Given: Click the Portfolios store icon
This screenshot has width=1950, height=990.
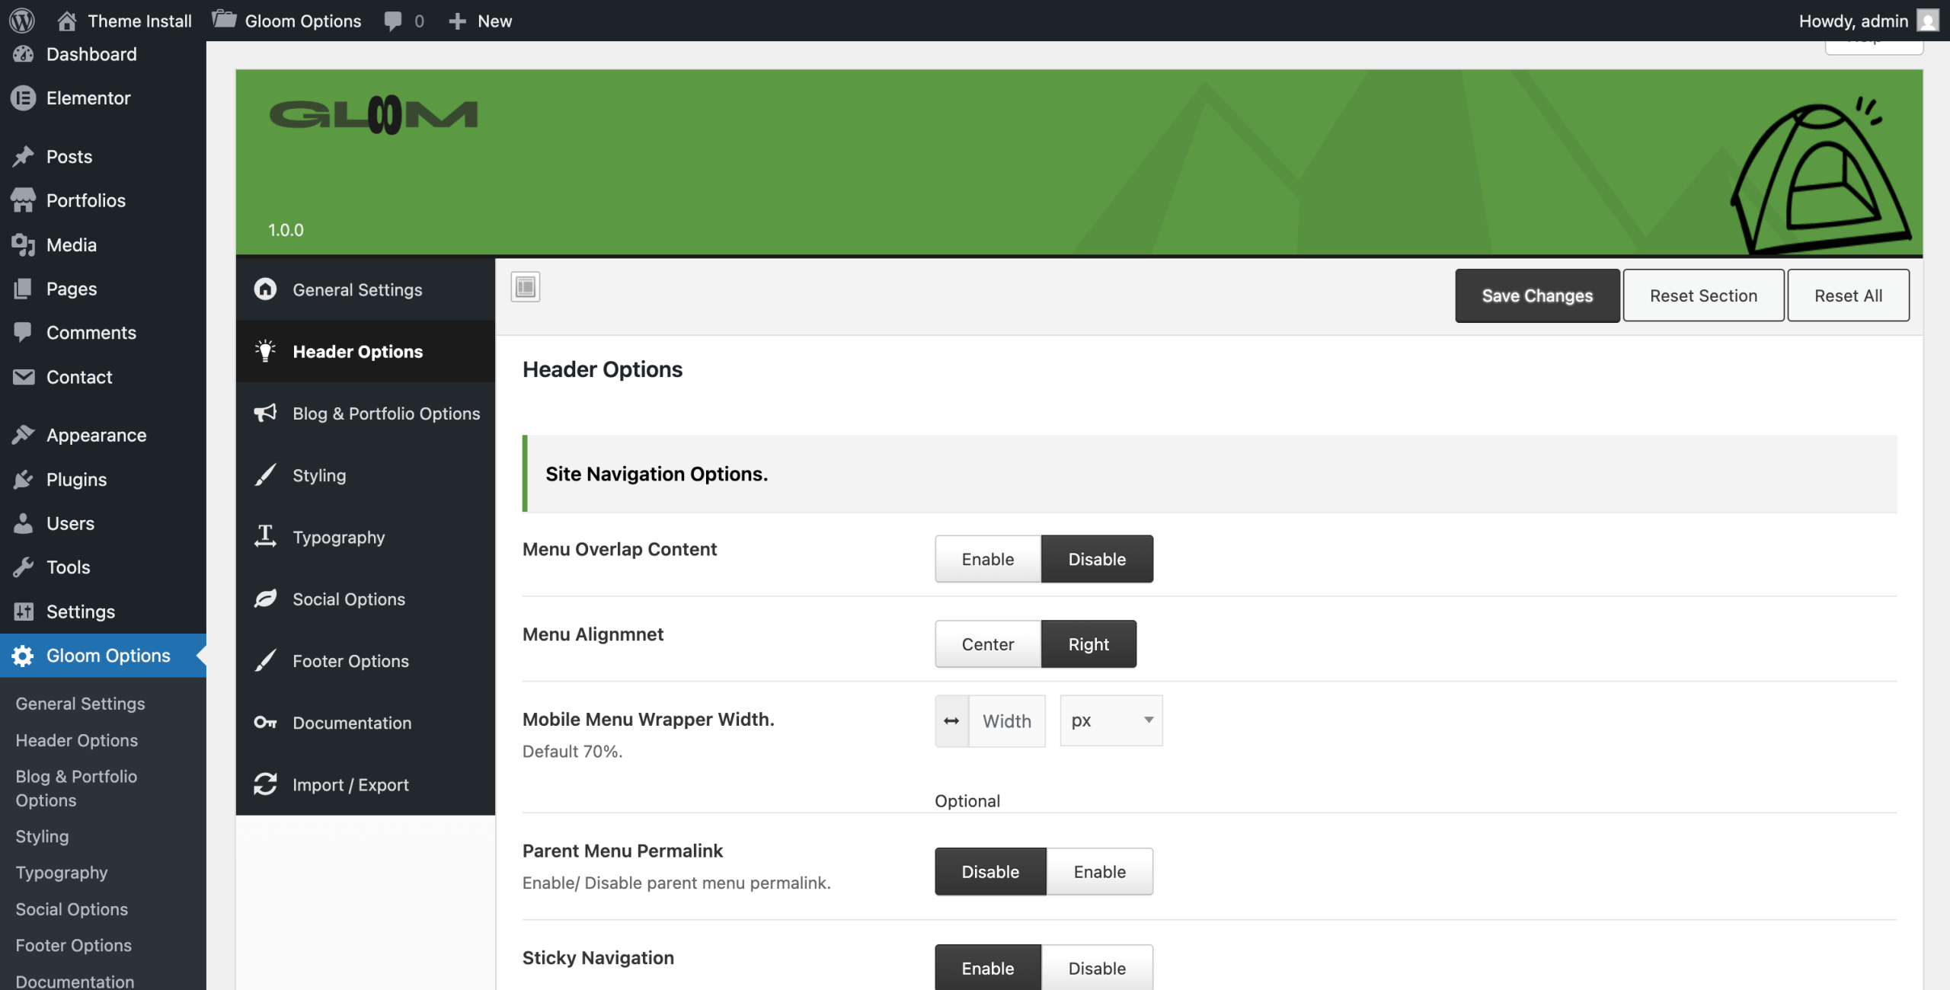Looking at the screenshot, I should 24,200.
